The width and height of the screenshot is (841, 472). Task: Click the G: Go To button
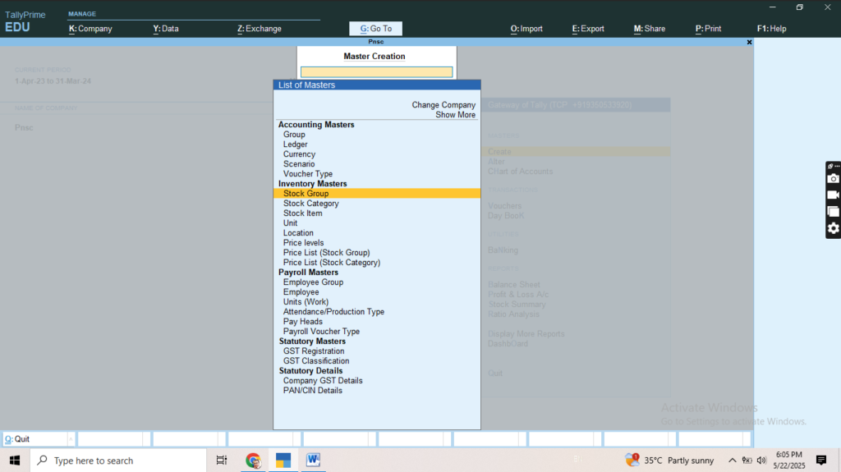[375, 29]
